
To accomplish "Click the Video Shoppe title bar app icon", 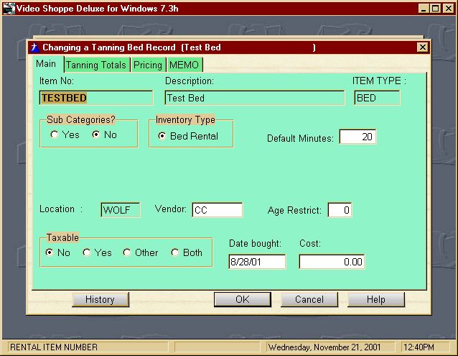I will [x=9, y=8].
